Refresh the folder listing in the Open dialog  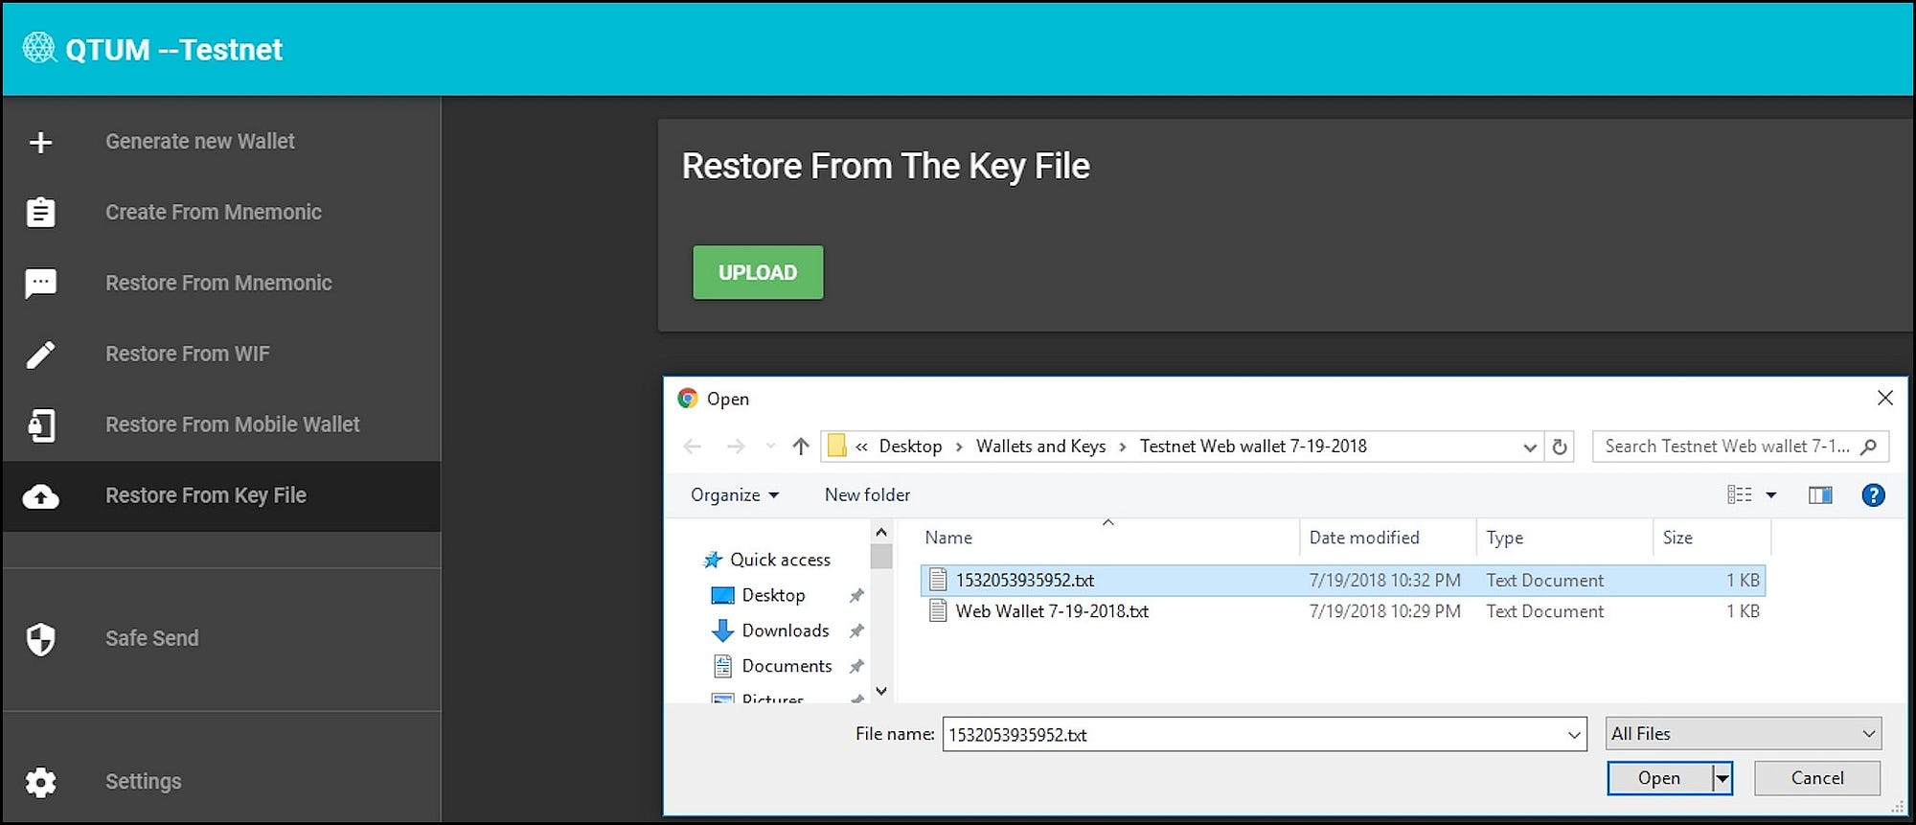coord(1560,447)
